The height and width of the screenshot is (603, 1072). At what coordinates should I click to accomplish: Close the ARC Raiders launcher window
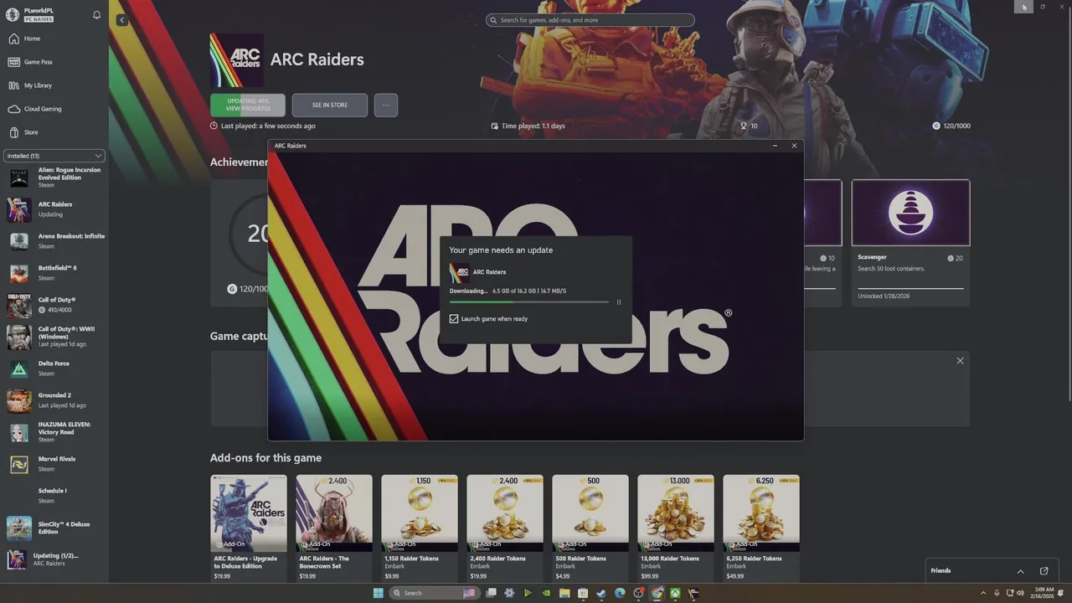pyautogui.click(x=794, y=146)
